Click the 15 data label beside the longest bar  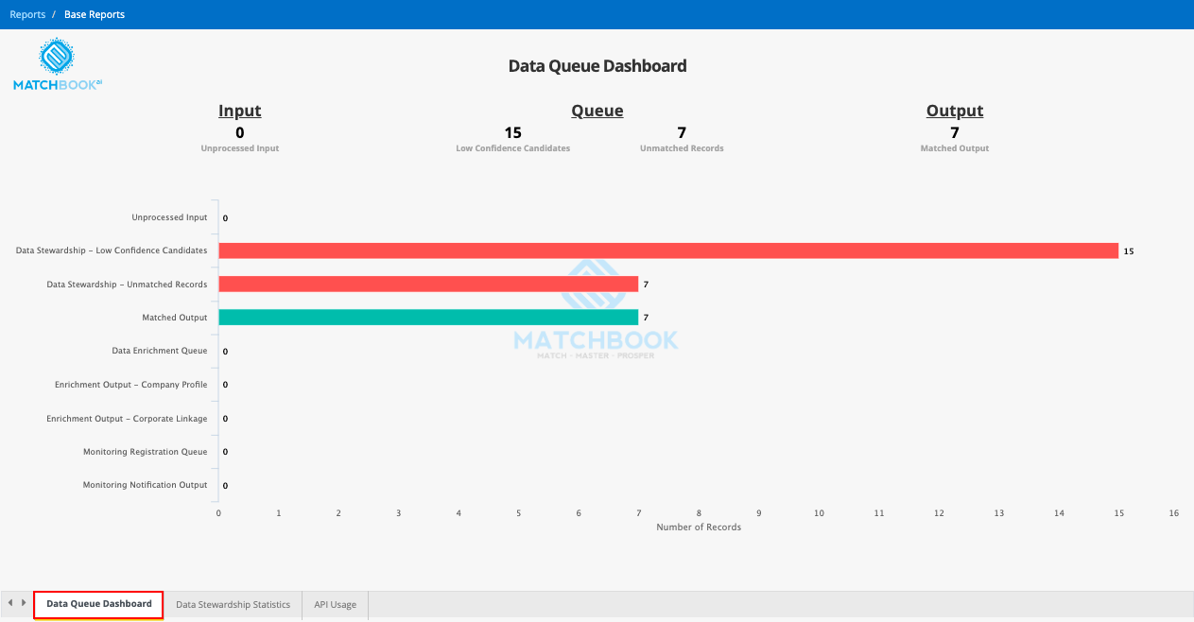tap(1128, 251)
